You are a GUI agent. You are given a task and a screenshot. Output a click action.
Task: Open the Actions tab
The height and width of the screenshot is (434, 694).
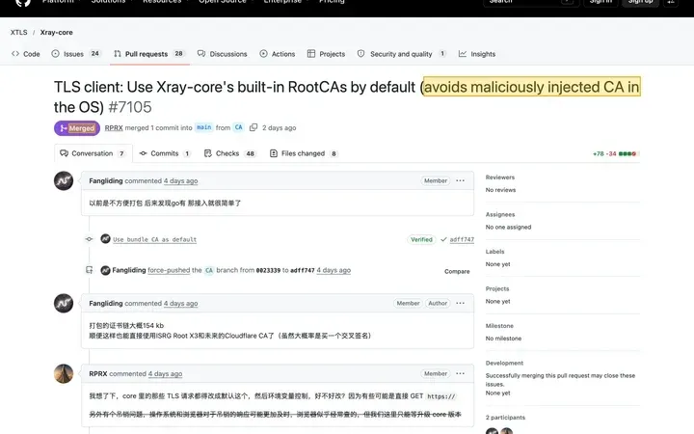coord(278,54)
